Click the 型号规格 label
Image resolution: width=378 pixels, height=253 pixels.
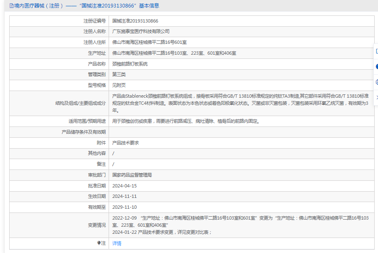click(97, 85)
